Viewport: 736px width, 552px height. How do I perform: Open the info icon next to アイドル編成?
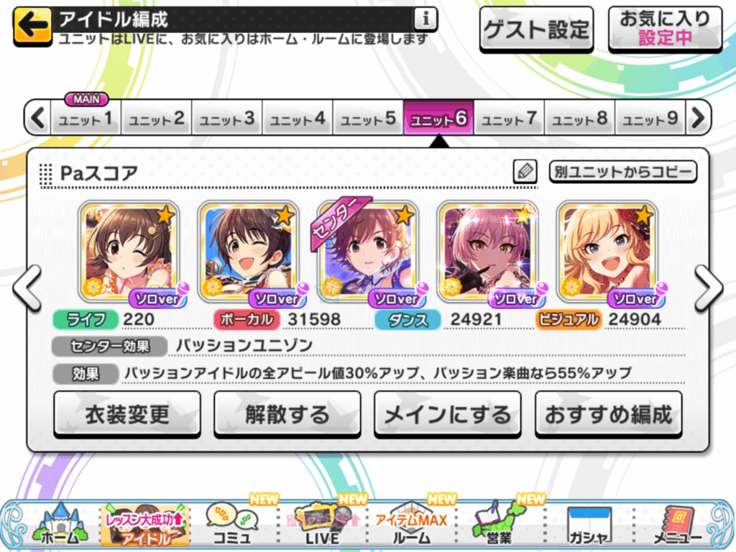pyautogui.click(x=425, y=19)
